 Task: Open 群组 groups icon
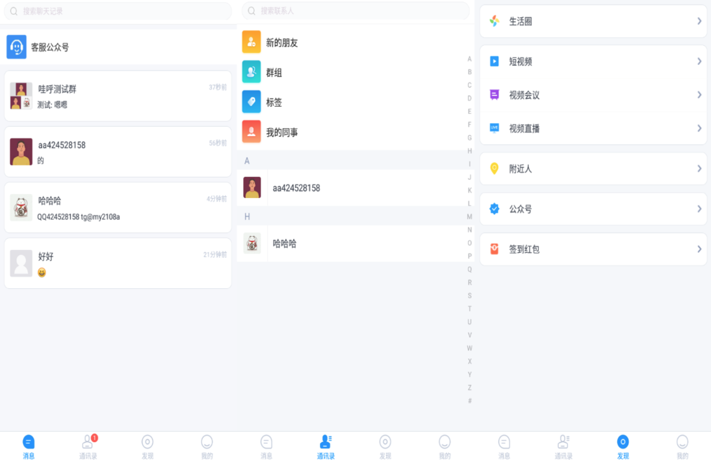tap(251, 72)
